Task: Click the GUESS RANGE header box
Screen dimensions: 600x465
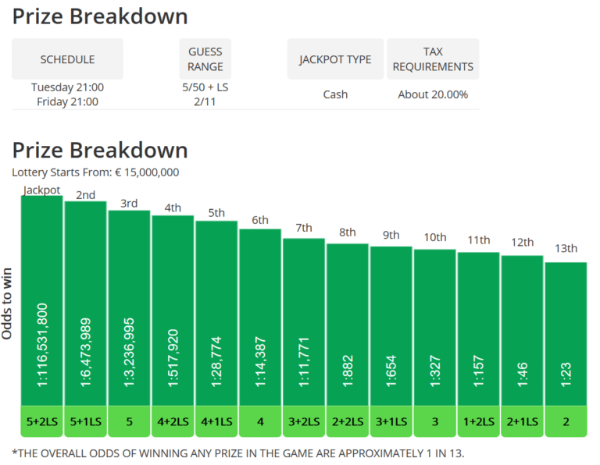Action: point(205,59)
